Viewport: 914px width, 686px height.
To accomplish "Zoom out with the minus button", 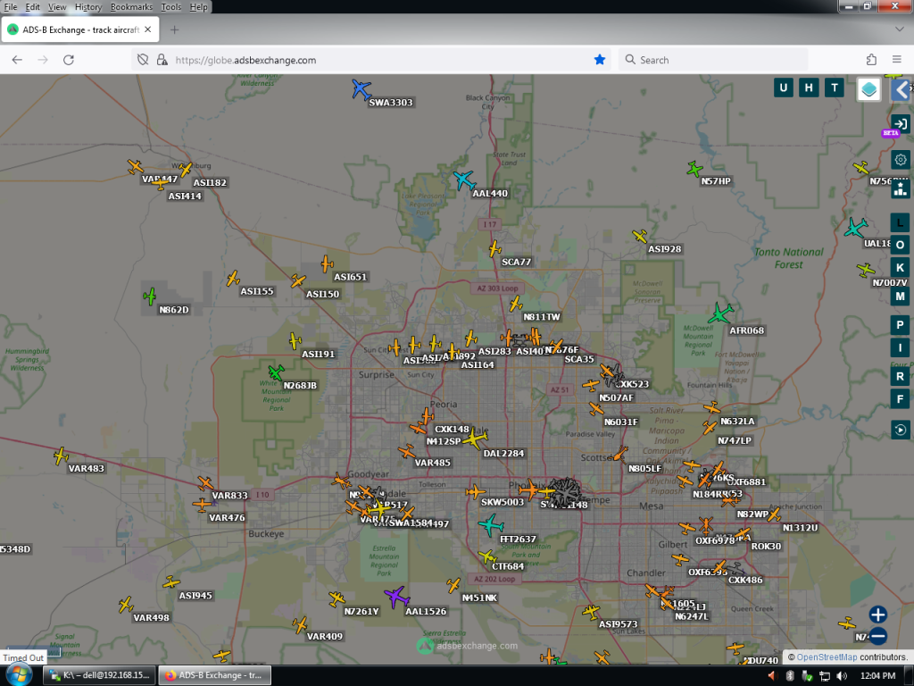I will (x=878, y=636).
